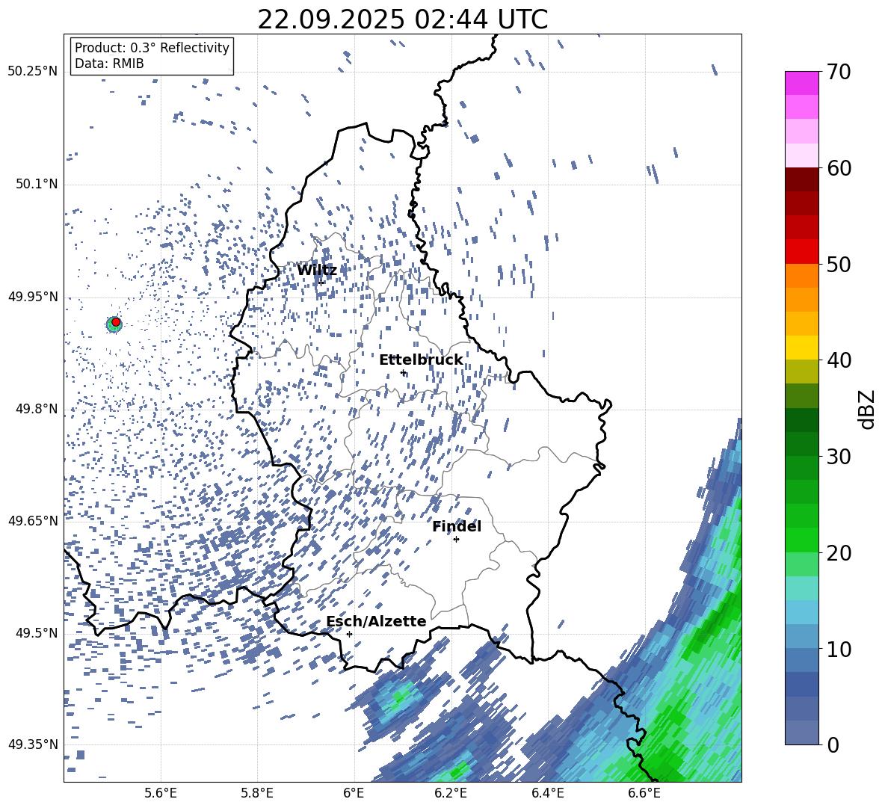Click the Wiltz cross location marker
885x808 pixels.
point(321,283)
